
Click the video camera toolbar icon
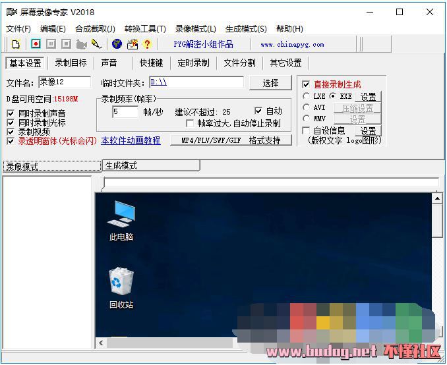[x=82, y=44]
